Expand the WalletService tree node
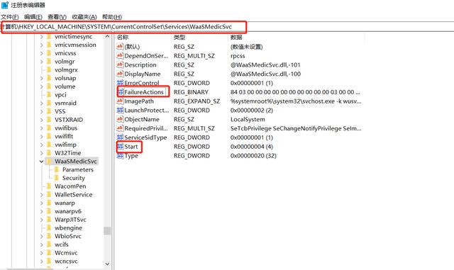This screenshot has width=454, height=270. click(41, 195)
